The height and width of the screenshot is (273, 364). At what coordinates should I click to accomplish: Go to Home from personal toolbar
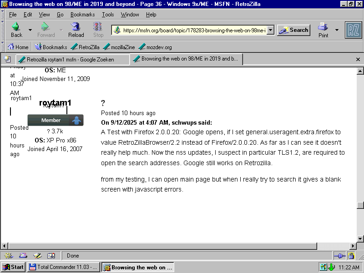[x=18, y=47]
